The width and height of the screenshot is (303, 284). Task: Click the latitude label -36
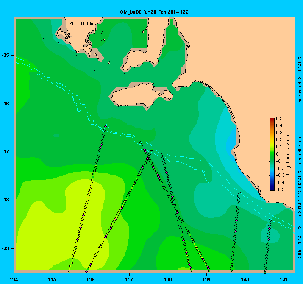(x=5, y=104)
